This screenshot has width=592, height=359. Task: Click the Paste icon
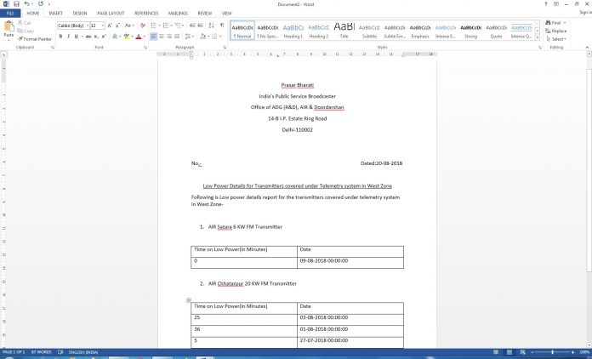tap(9, 28)
